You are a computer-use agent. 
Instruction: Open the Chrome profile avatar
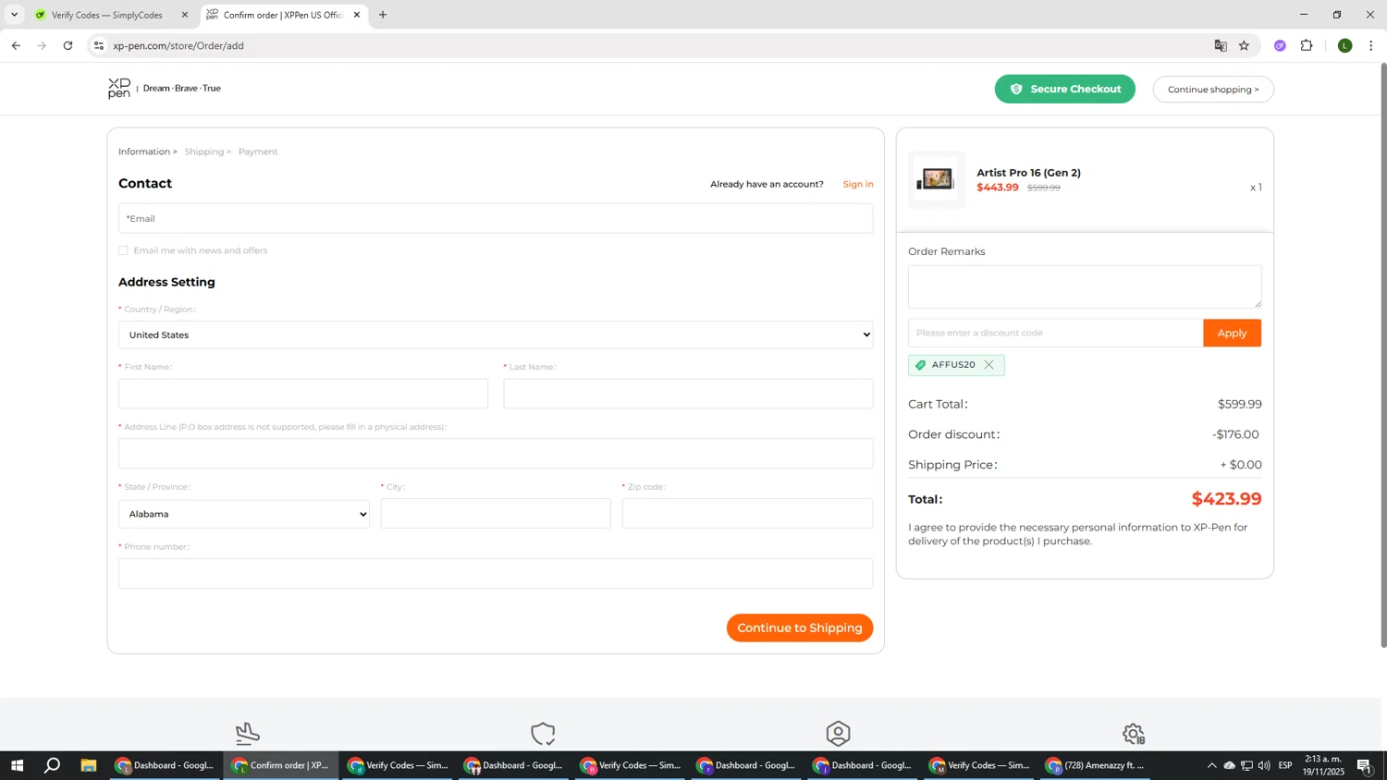(x=1345, y=45)
